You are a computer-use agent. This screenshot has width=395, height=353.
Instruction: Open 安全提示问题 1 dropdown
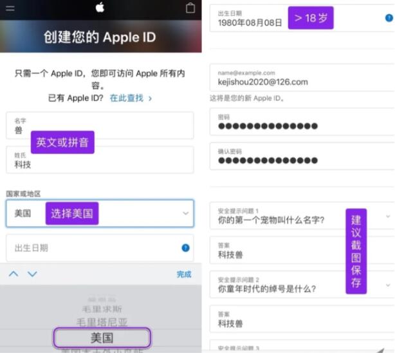[x=302, y=216]
